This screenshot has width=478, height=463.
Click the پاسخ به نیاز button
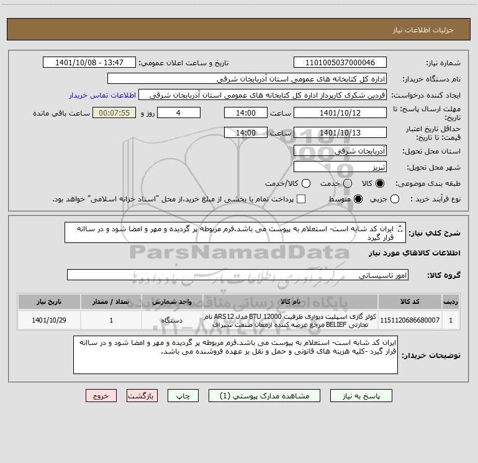(361, 396)
